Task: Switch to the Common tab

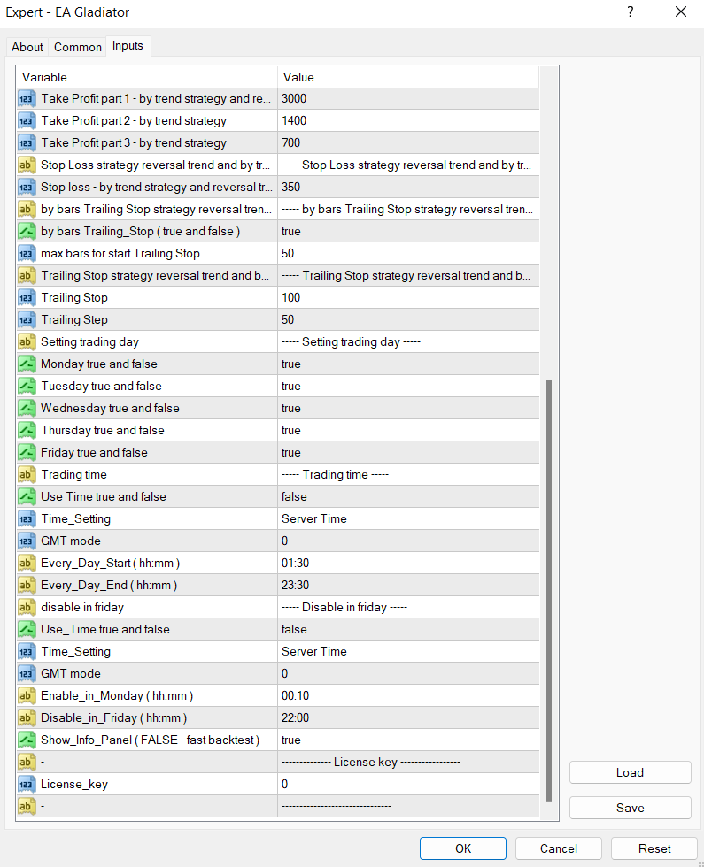Action: (78, 47)
